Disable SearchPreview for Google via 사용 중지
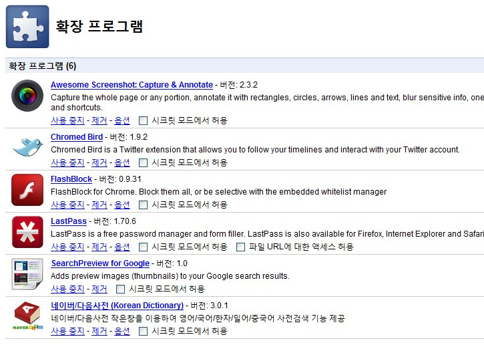Screen dimensions: 484x345 (67, 289)
